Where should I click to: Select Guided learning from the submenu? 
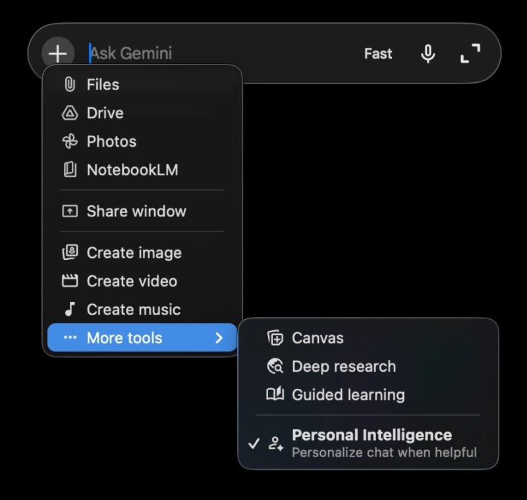click(x=348, y=395)
